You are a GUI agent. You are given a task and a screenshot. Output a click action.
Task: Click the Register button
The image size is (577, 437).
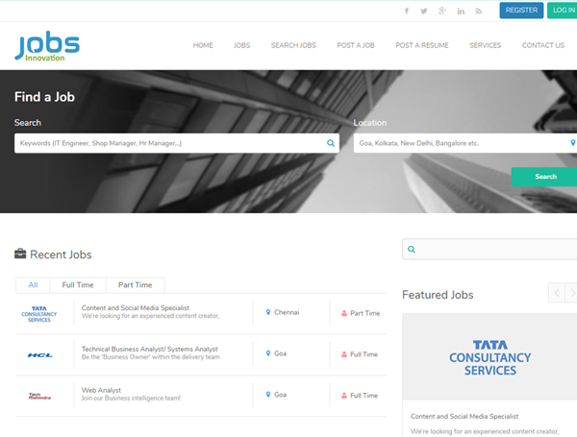pyautogui.click(x=521, y=11)
